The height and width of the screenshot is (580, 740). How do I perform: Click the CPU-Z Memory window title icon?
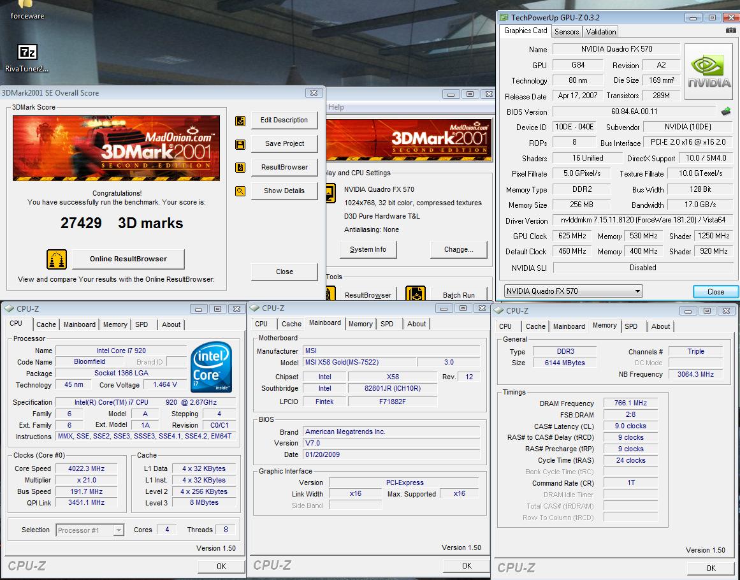[498, 310]
